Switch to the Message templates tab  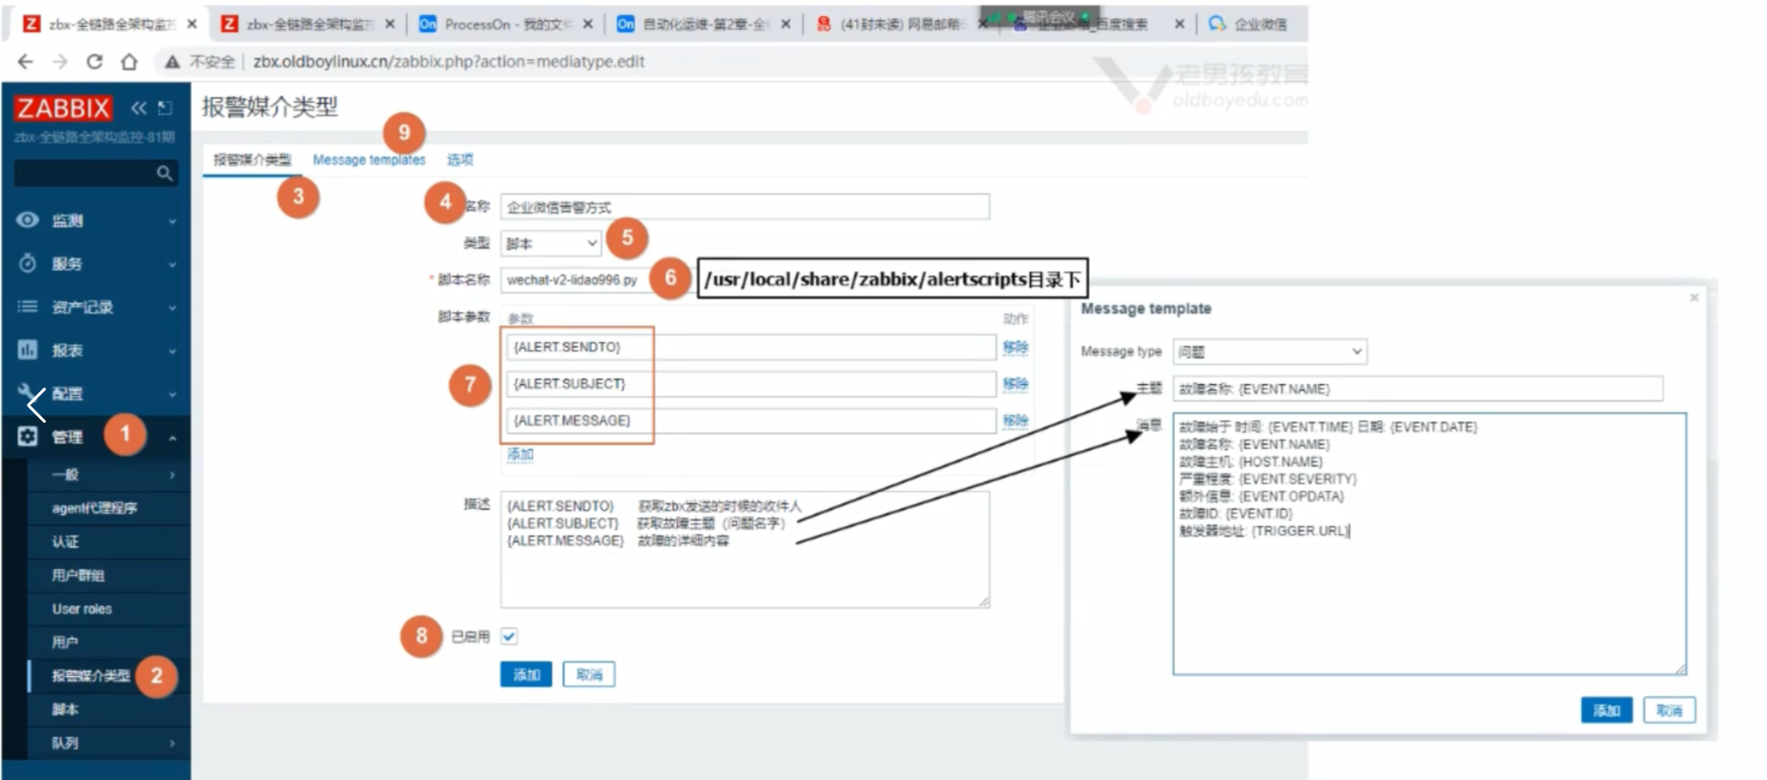[x=368, y=159]
